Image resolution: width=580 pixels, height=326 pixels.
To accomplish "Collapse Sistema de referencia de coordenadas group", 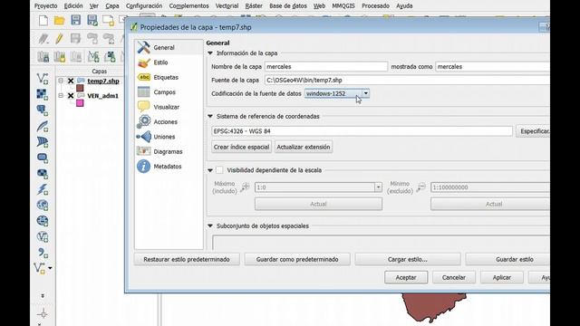I will pos(210,116).
